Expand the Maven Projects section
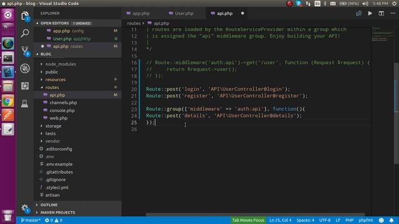The image size is (399, 224). click(77, 212)
